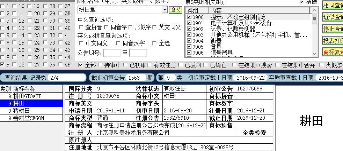This screenshot has height=151, width=343.
Task: Click the registered address text
Action: 165,147
